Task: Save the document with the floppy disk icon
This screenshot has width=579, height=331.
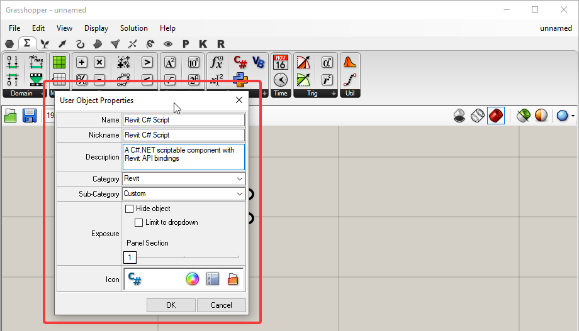Action: coord(29,116)
